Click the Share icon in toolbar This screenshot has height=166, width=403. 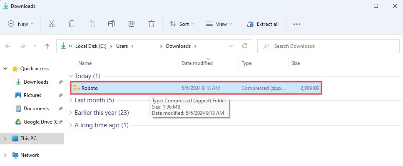pyautogui.click(x=132, y=24)
